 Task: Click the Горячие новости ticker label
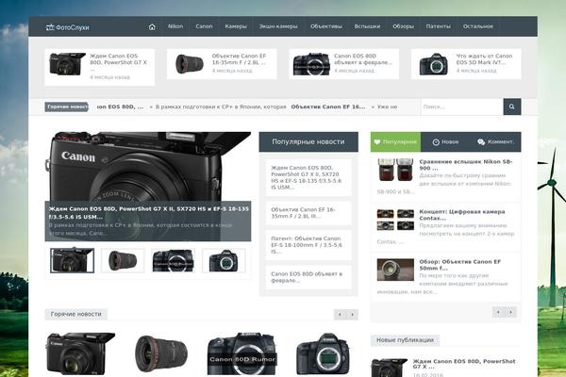67,107
